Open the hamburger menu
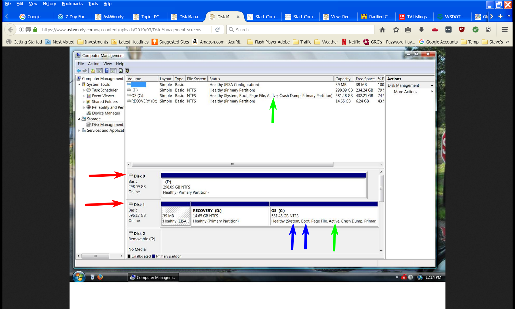Viewport: 515px width, 309px height. 504,30
